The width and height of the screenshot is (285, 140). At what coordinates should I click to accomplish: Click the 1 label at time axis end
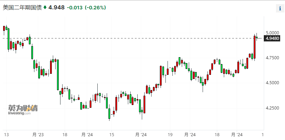[262, 134]
